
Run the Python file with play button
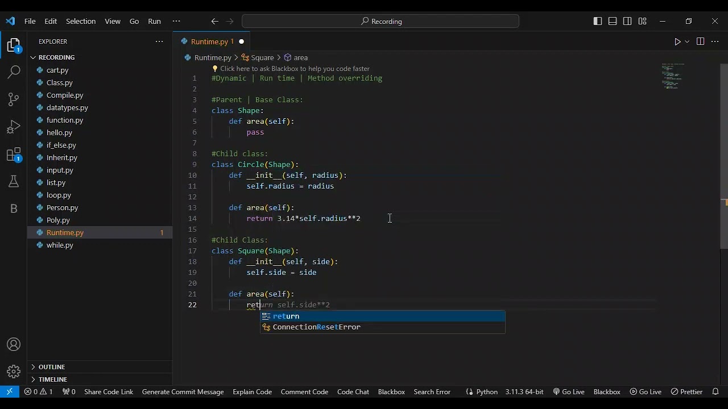click(x=677, y=41)
